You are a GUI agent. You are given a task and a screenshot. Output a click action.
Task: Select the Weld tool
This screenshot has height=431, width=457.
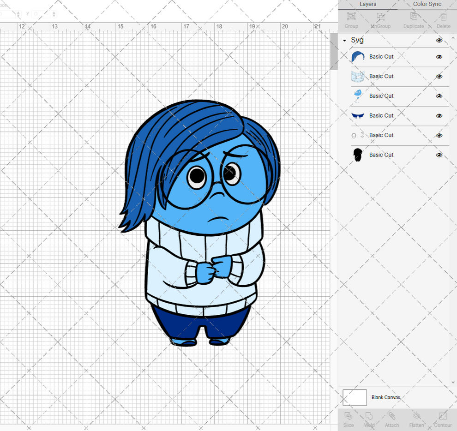point(369,419)
